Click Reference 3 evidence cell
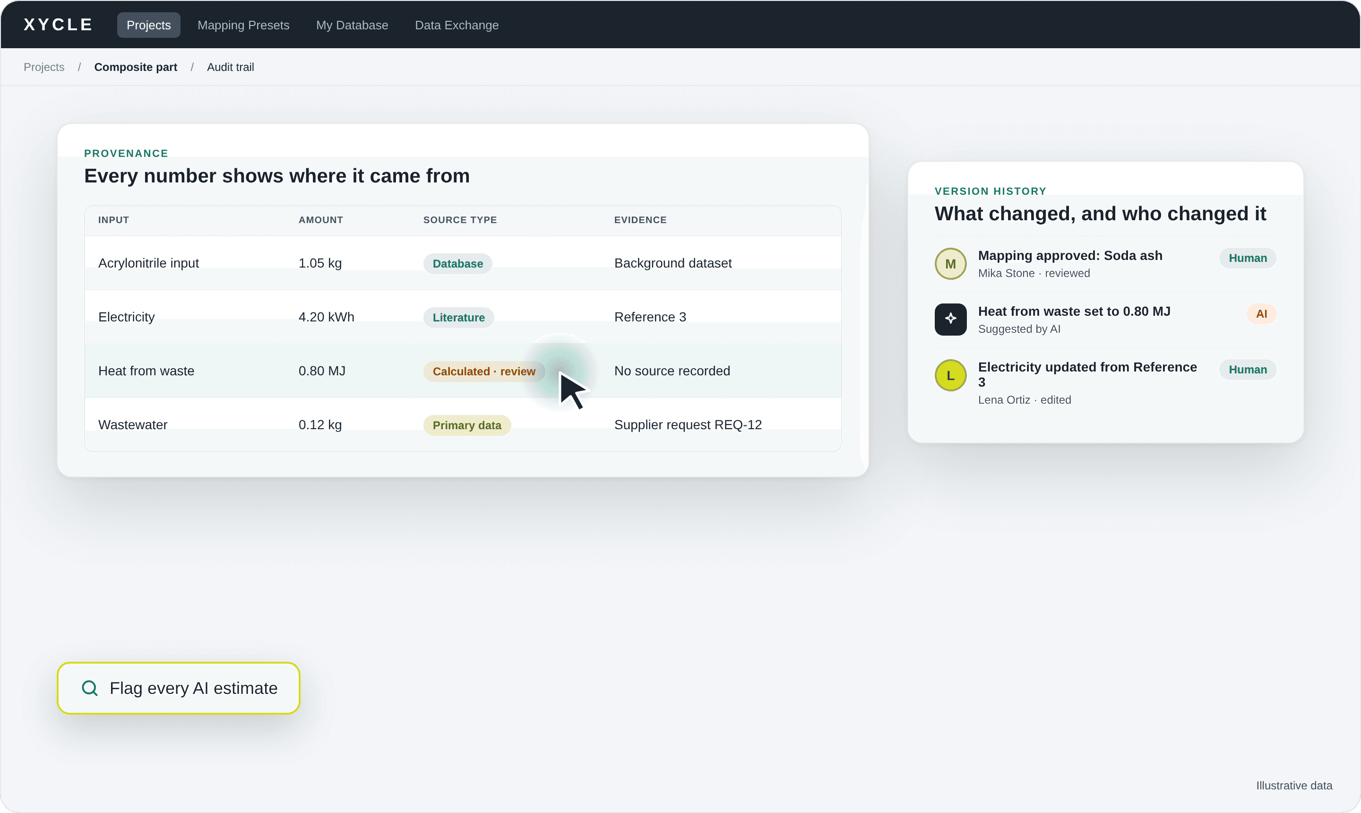This screenshot has height=813, width=1361. 650,317
